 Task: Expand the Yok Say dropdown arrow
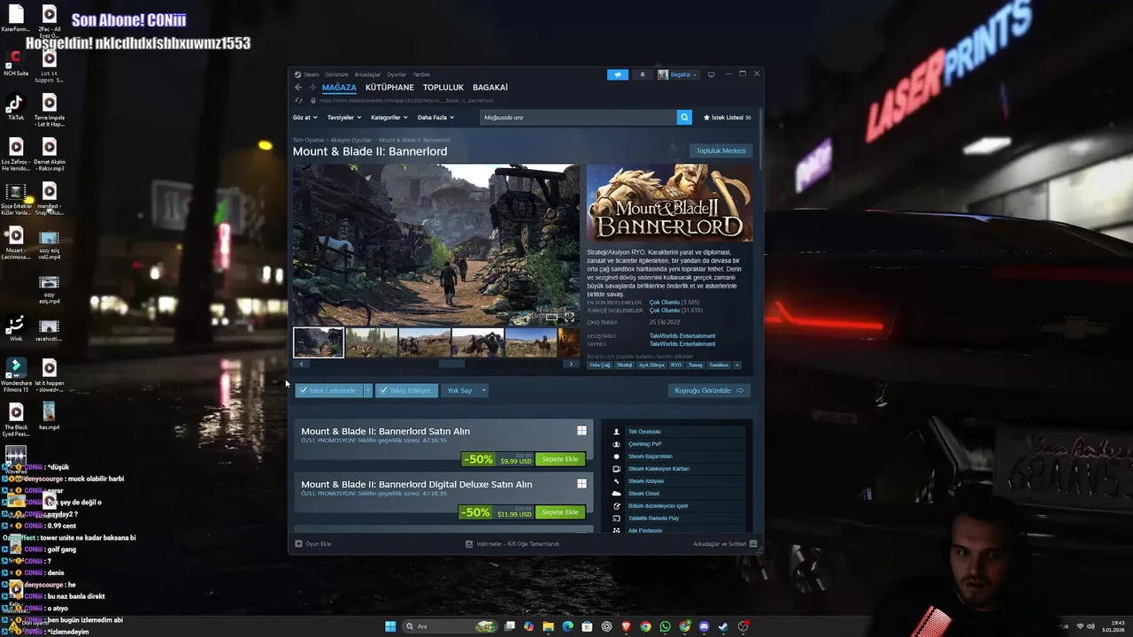pyautogui.click(x=483, y=390)
